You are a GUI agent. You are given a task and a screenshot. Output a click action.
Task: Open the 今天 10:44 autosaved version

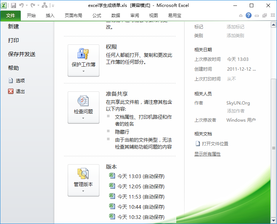(x=141, y=207)
